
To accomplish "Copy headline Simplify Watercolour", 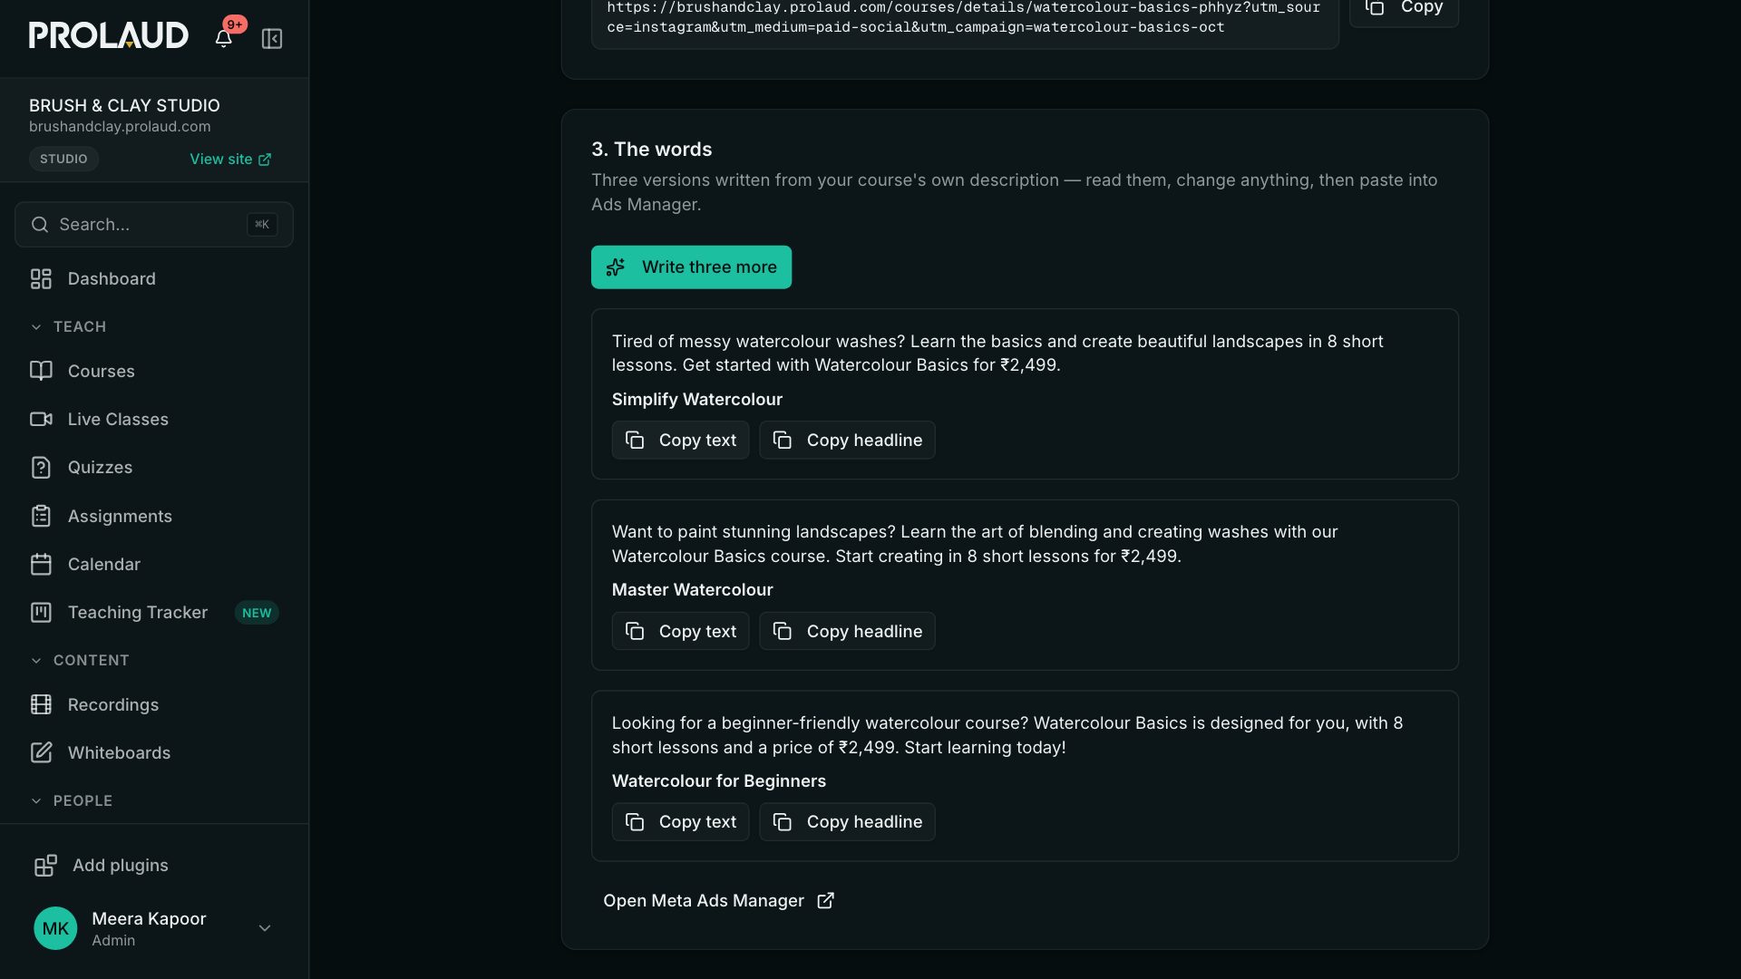I will 847,440.
